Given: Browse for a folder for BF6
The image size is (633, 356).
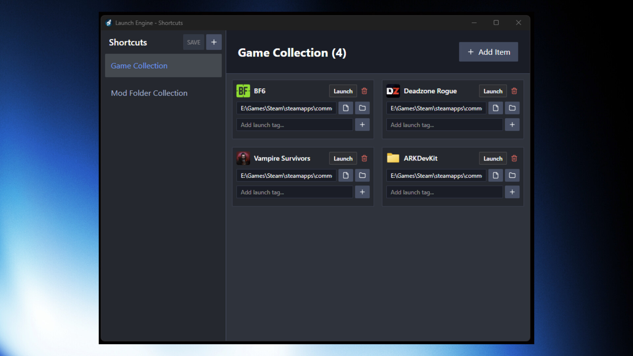Looking at the screenshot, I should (x=362, y=108).
